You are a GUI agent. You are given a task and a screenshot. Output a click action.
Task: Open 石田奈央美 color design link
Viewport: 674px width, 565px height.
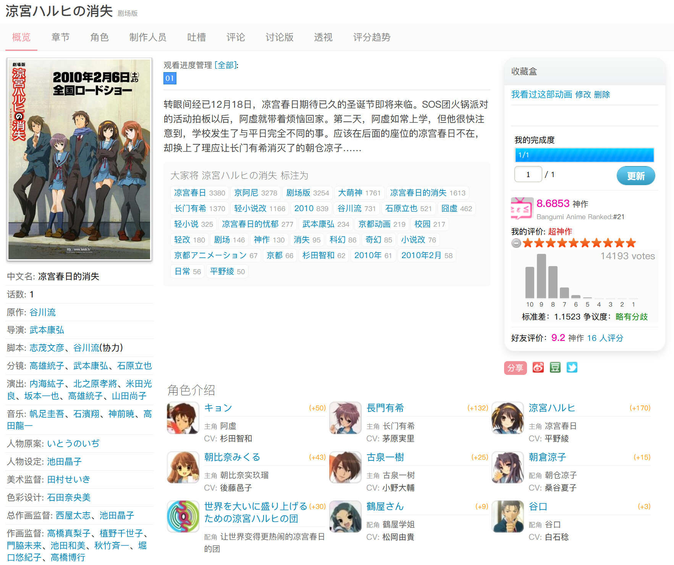[69, 497]
